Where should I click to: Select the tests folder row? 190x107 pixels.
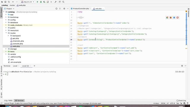click(x=36, y=51)
